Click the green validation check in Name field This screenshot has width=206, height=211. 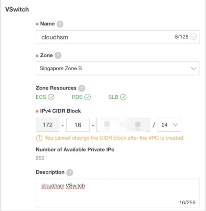(194, 37)
